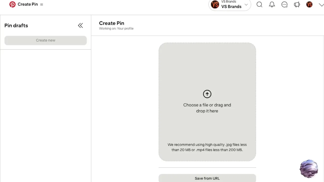Click the upload arrow circle icon
This screenshot has width=324, height=182.
tap(207, 94)
